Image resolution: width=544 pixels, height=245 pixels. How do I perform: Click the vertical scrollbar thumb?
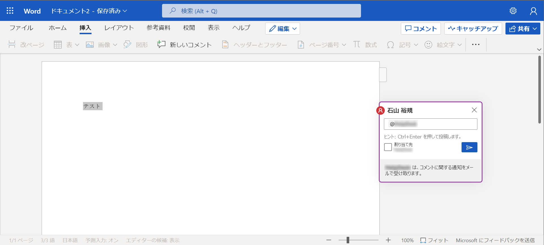click(x=539, y=90)
